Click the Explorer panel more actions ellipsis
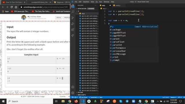 95,5
